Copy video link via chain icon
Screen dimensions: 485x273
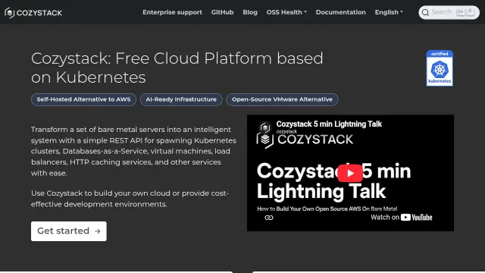tap(269, 218)
